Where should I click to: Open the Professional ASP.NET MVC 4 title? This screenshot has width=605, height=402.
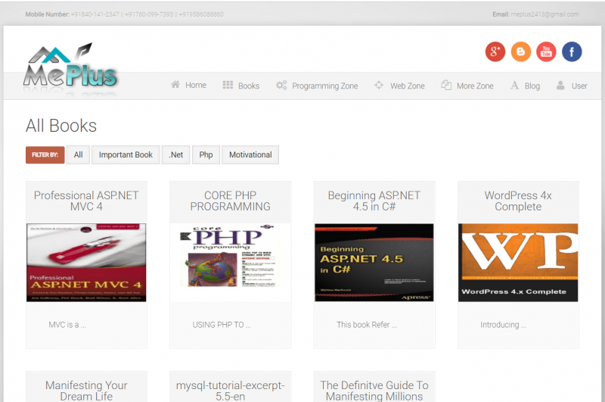click(x=86, y=201)
